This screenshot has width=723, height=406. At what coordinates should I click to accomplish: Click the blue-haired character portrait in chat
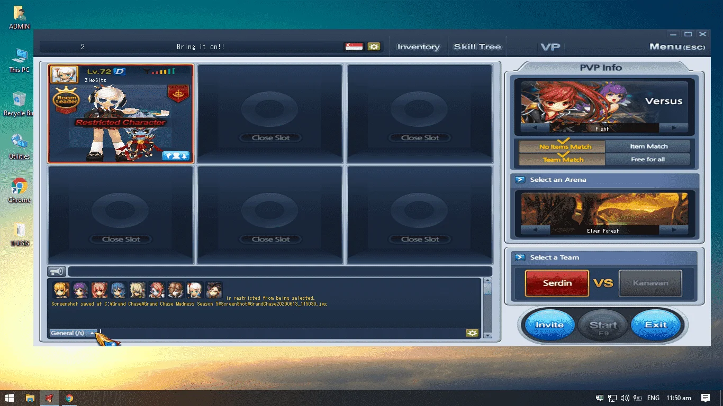[x=119, y=290]
